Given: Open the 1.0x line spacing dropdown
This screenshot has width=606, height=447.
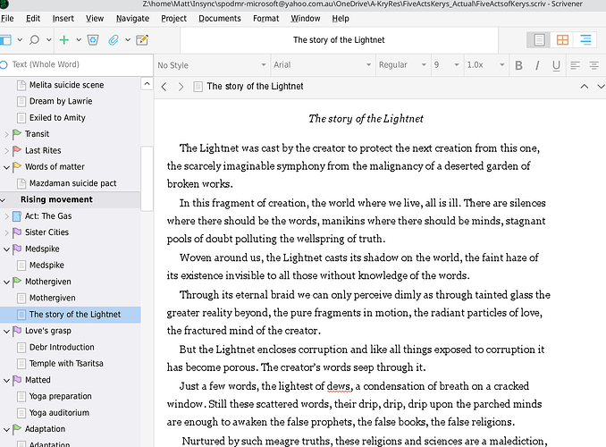Looking at the screenshot, I should (486, 65).
